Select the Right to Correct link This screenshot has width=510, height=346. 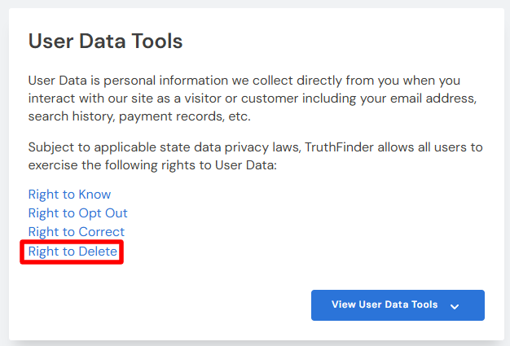click(76, 232)
